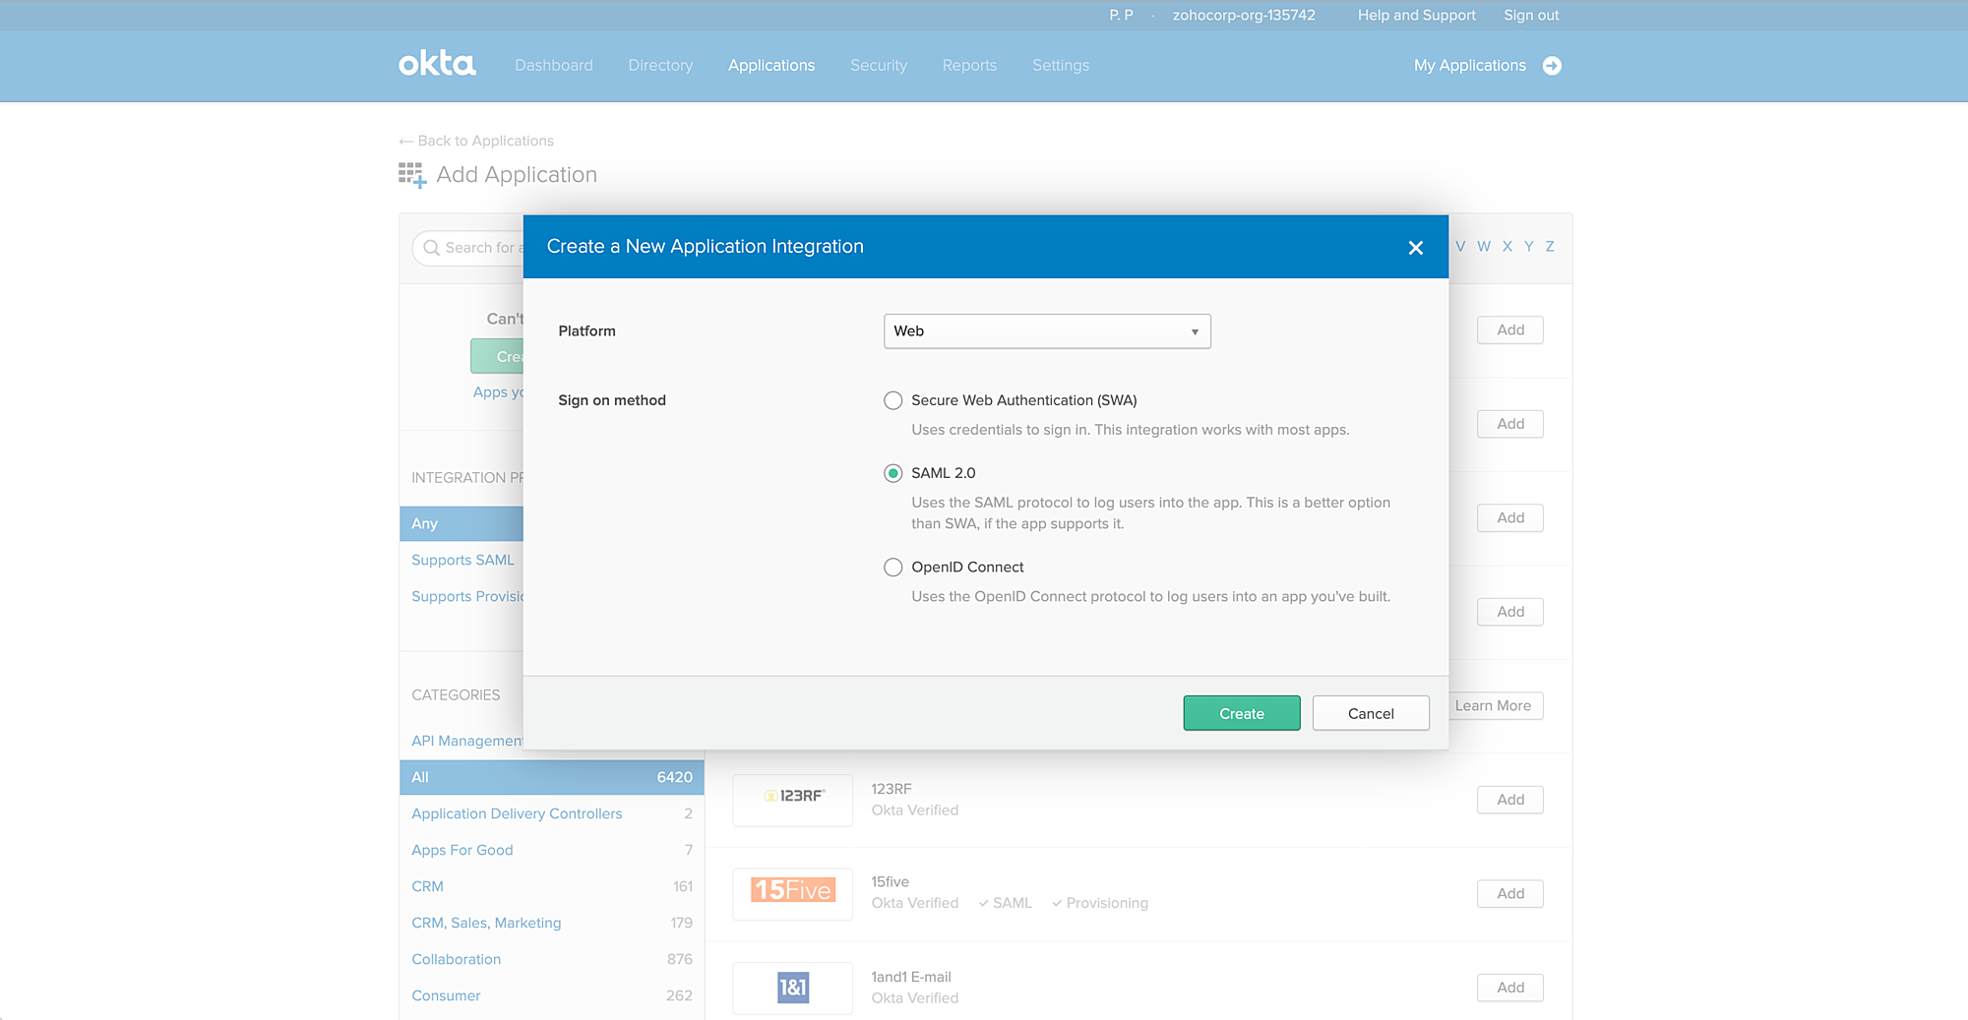The image size is (1968, 1020).
Task: Click the 123RF app logo
Action: click(794, 796)
